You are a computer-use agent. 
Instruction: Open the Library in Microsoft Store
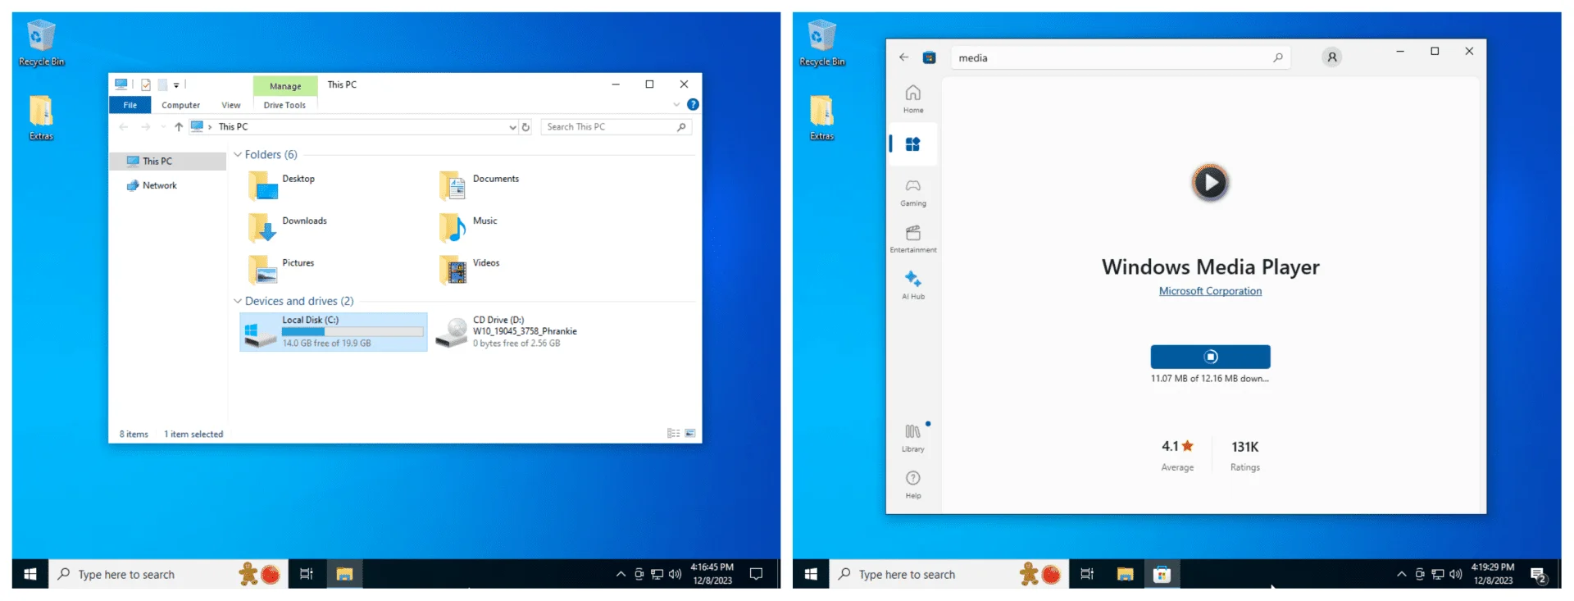coord(912,438)
